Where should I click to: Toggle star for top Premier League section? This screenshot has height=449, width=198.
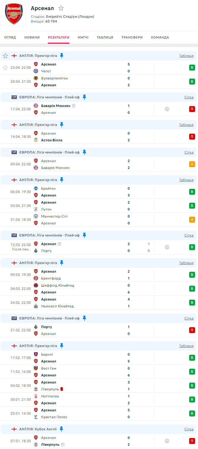(x=5, y=56)
